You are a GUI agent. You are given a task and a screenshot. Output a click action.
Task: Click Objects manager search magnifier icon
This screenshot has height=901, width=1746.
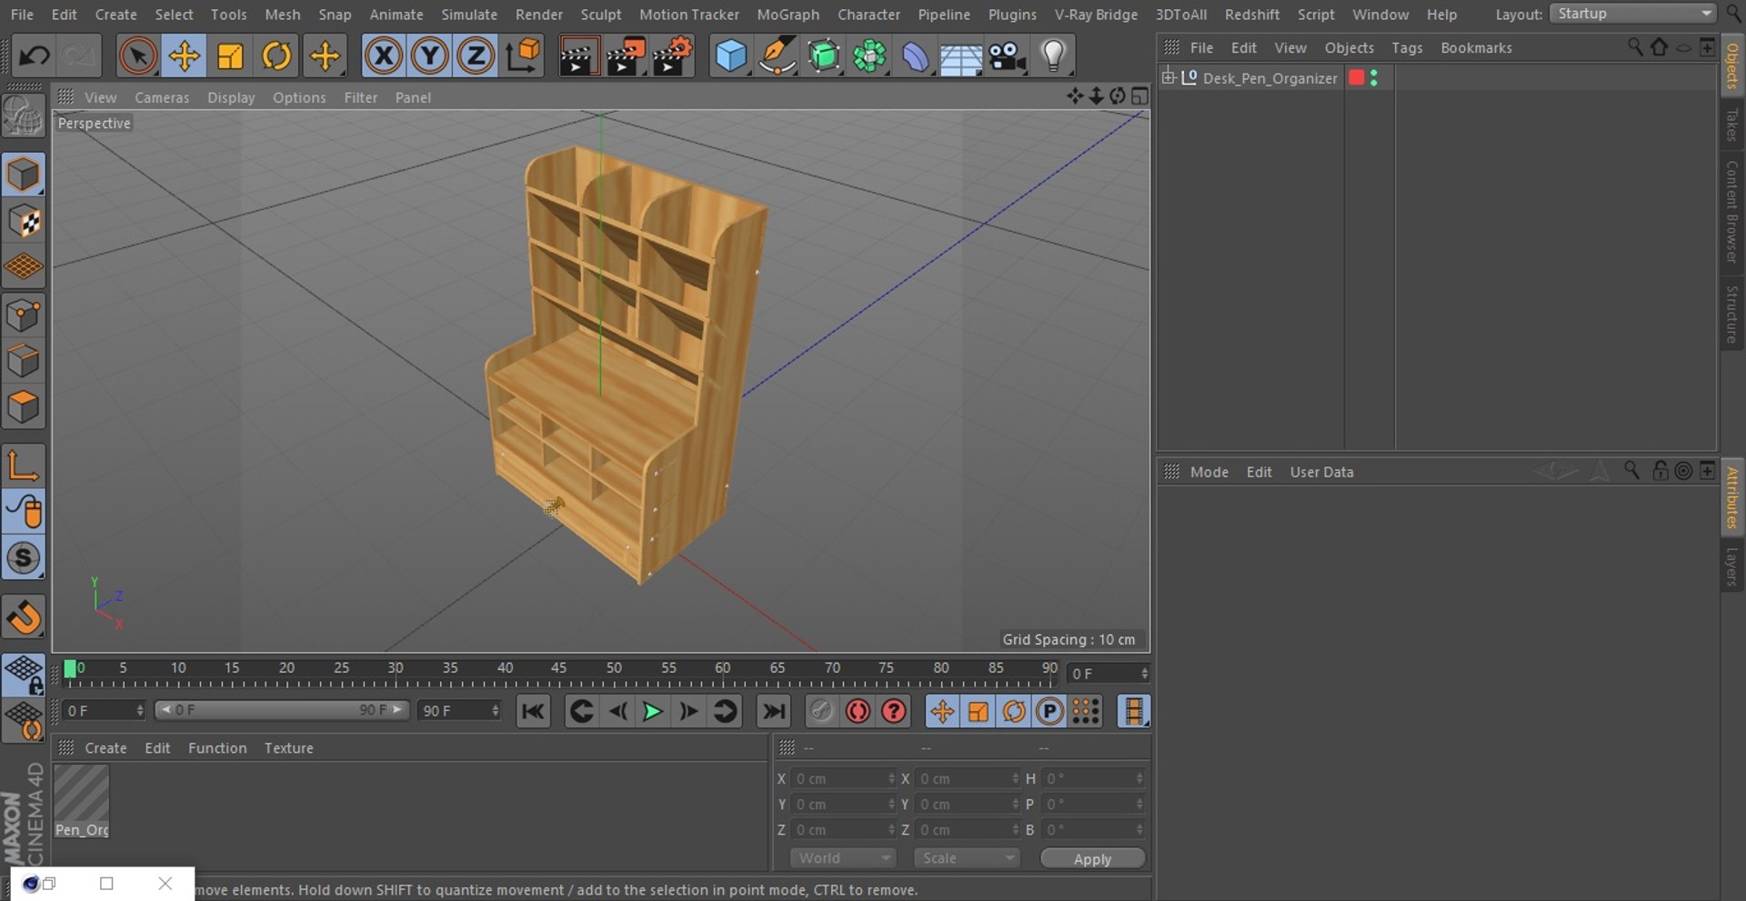coord(1634,47)
